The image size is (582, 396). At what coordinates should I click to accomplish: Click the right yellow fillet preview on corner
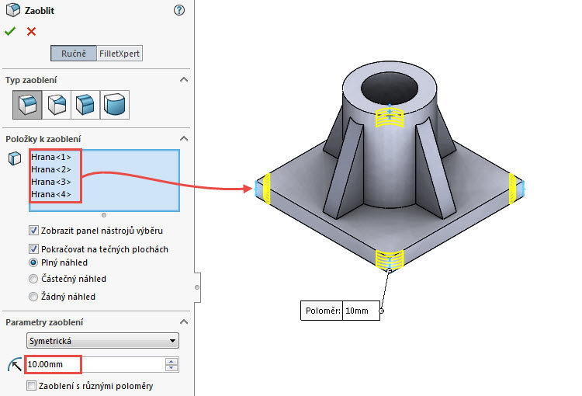click(513, 189)
